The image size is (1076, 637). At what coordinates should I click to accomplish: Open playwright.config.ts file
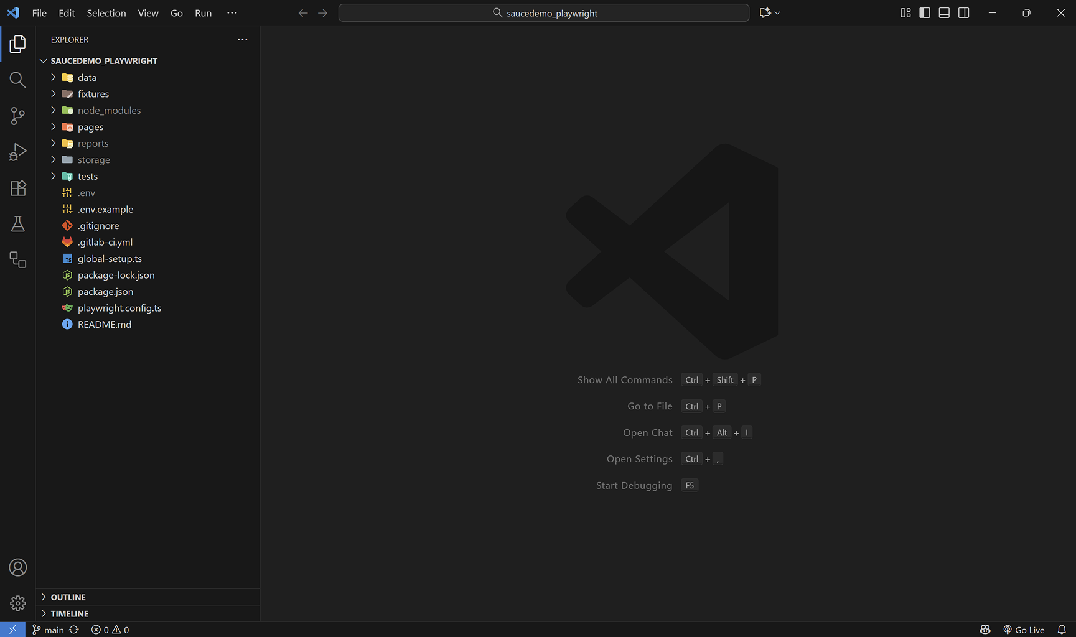tap(119, 308)
